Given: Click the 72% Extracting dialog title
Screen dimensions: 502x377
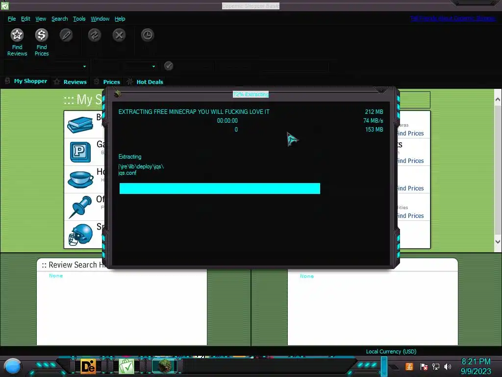Looking at the screenshot, I should point(251,94).
